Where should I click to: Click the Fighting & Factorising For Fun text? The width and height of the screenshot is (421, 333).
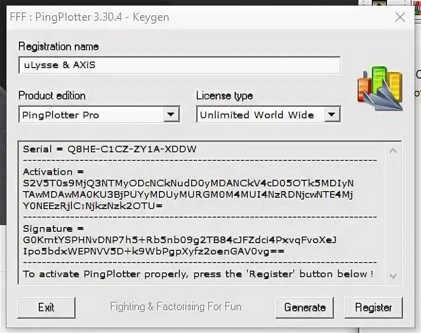176,307
